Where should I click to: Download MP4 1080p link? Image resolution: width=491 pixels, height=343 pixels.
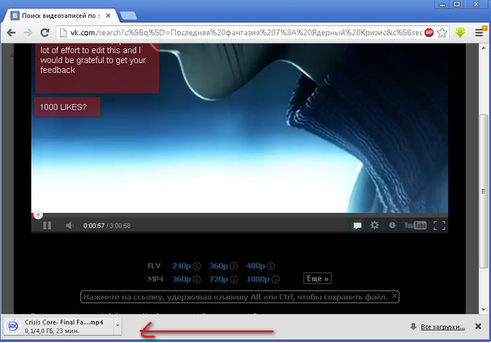[x=258, y=279]
